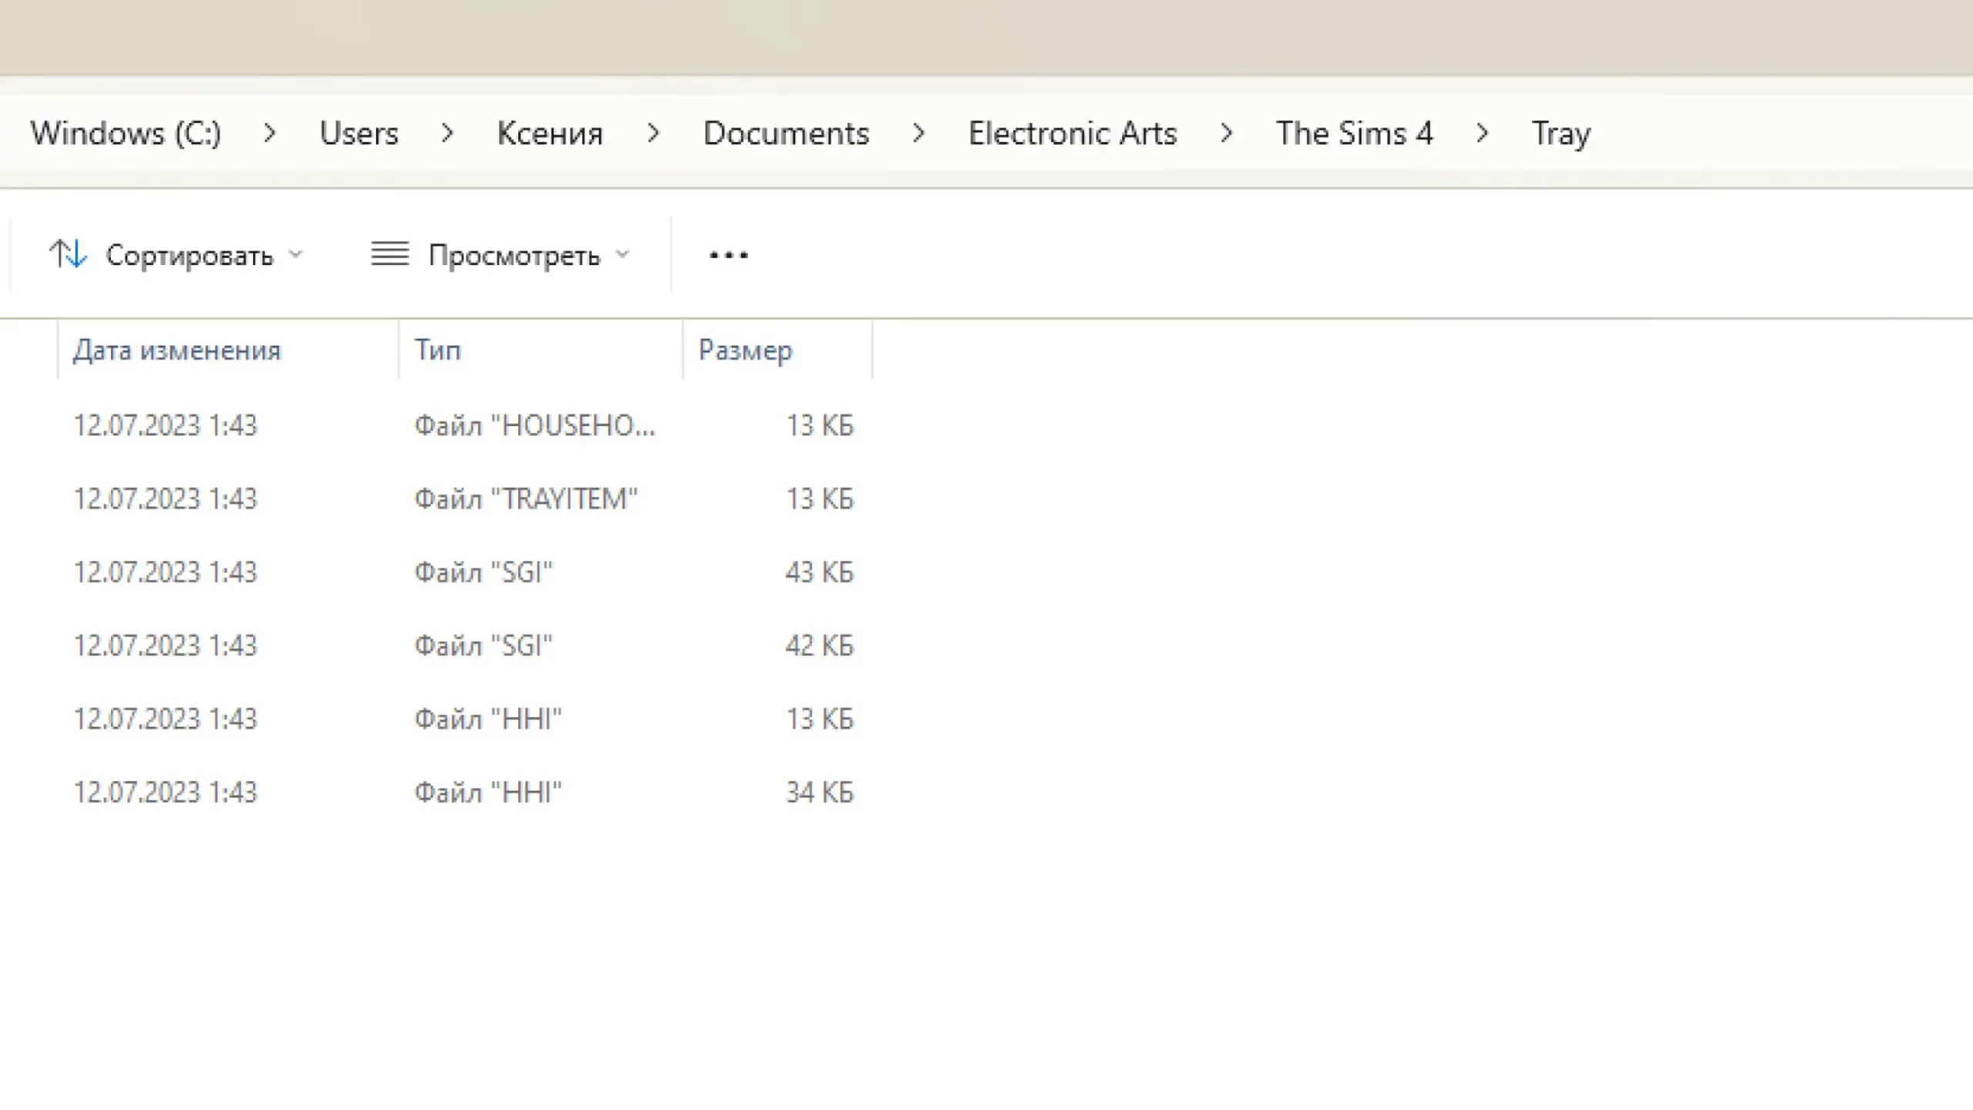Screen dimensions: 1973x1110
Task: Open the three-dots more options menu
Action: click(728, 255)
